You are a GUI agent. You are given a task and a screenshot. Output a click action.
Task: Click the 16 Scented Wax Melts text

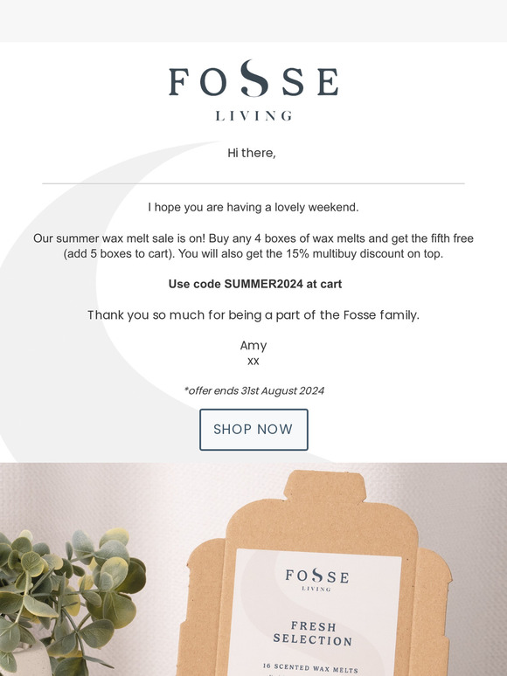coord(310,668)
